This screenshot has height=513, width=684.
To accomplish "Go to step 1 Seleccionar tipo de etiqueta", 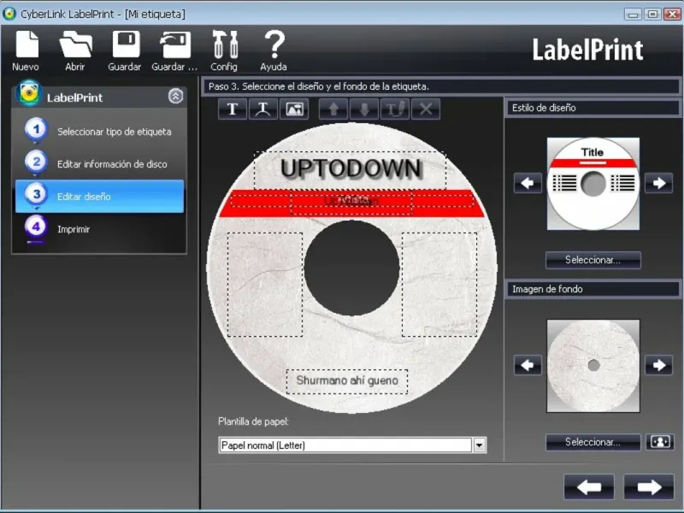I will 99,132.
